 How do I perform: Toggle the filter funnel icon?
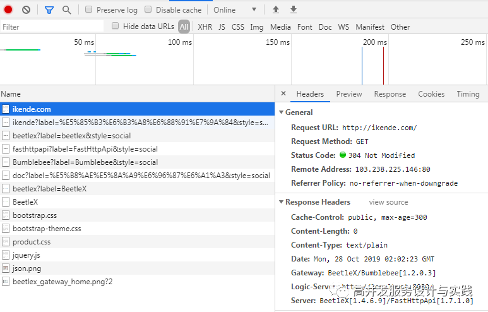[x=49, y=10]
